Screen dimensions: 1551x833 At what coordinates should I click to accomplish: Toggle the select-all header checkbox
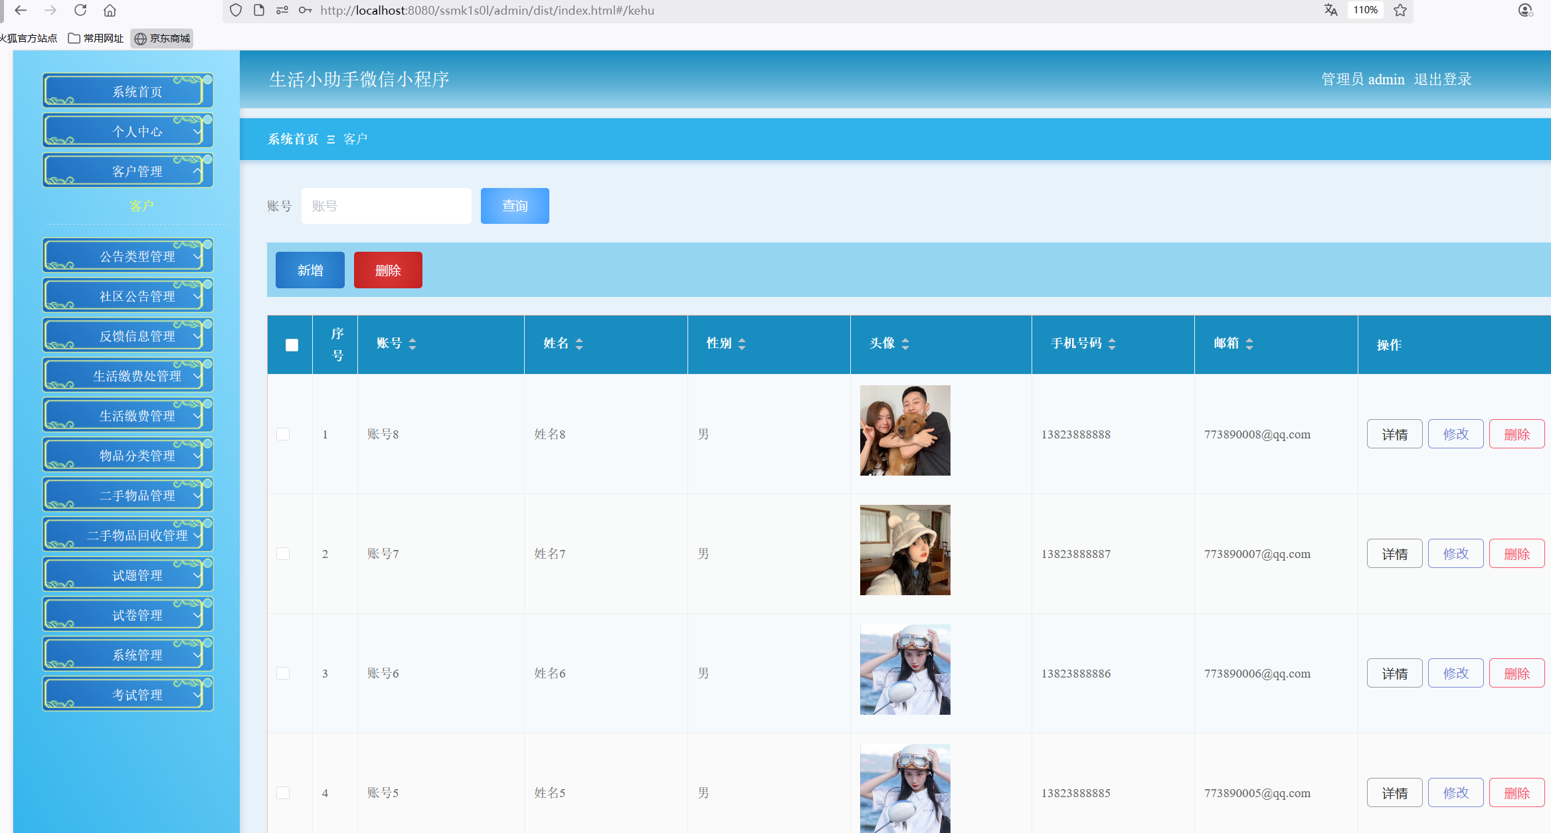coord(292,345)
